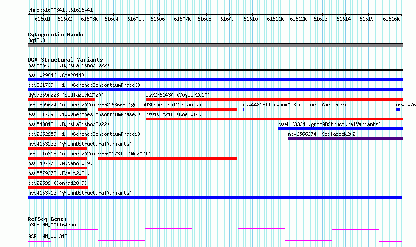Click the 61612k ruler tick label
The width and height of the screenshot is (416, 247).
point(298,19)
